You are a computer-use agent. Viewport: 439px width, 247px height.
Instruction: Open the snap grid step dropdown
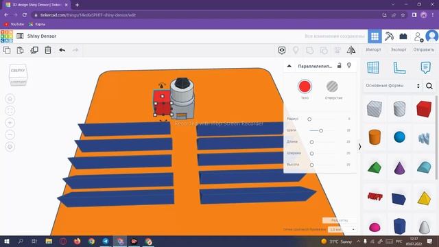[x=342, y=229]
